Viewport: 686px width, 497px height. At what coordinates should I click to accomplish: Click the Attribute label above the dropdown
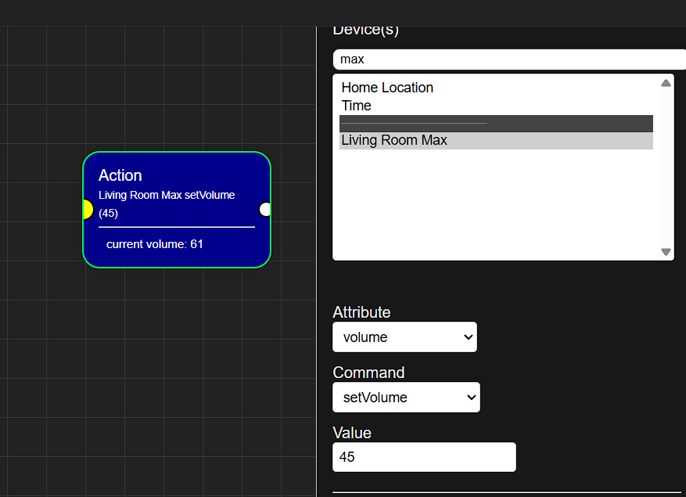[361, 312]
